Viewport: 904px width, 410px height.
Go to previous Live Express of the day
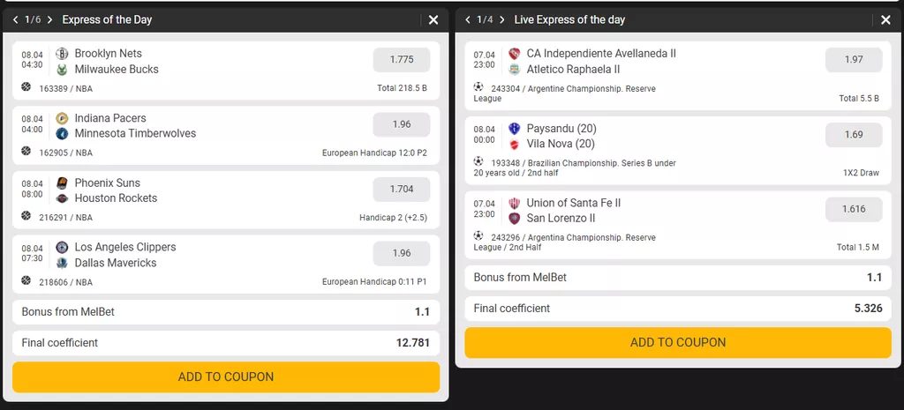coord(468,20)
